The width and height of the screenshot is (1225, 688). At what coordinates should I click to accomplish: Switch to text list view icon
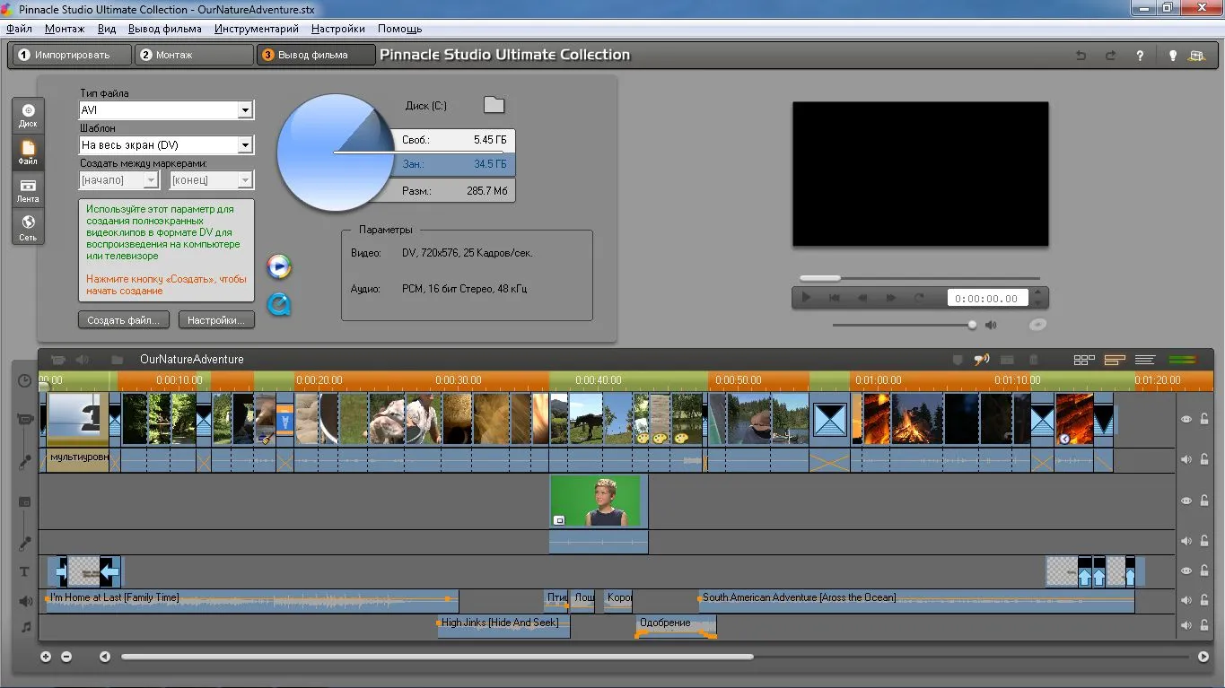click(x=1144, y=360)
